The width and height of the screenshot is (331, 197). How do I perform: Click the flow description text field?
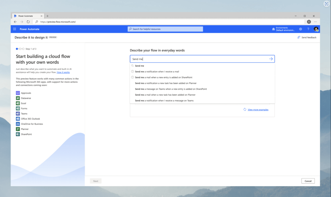[202, 59]
